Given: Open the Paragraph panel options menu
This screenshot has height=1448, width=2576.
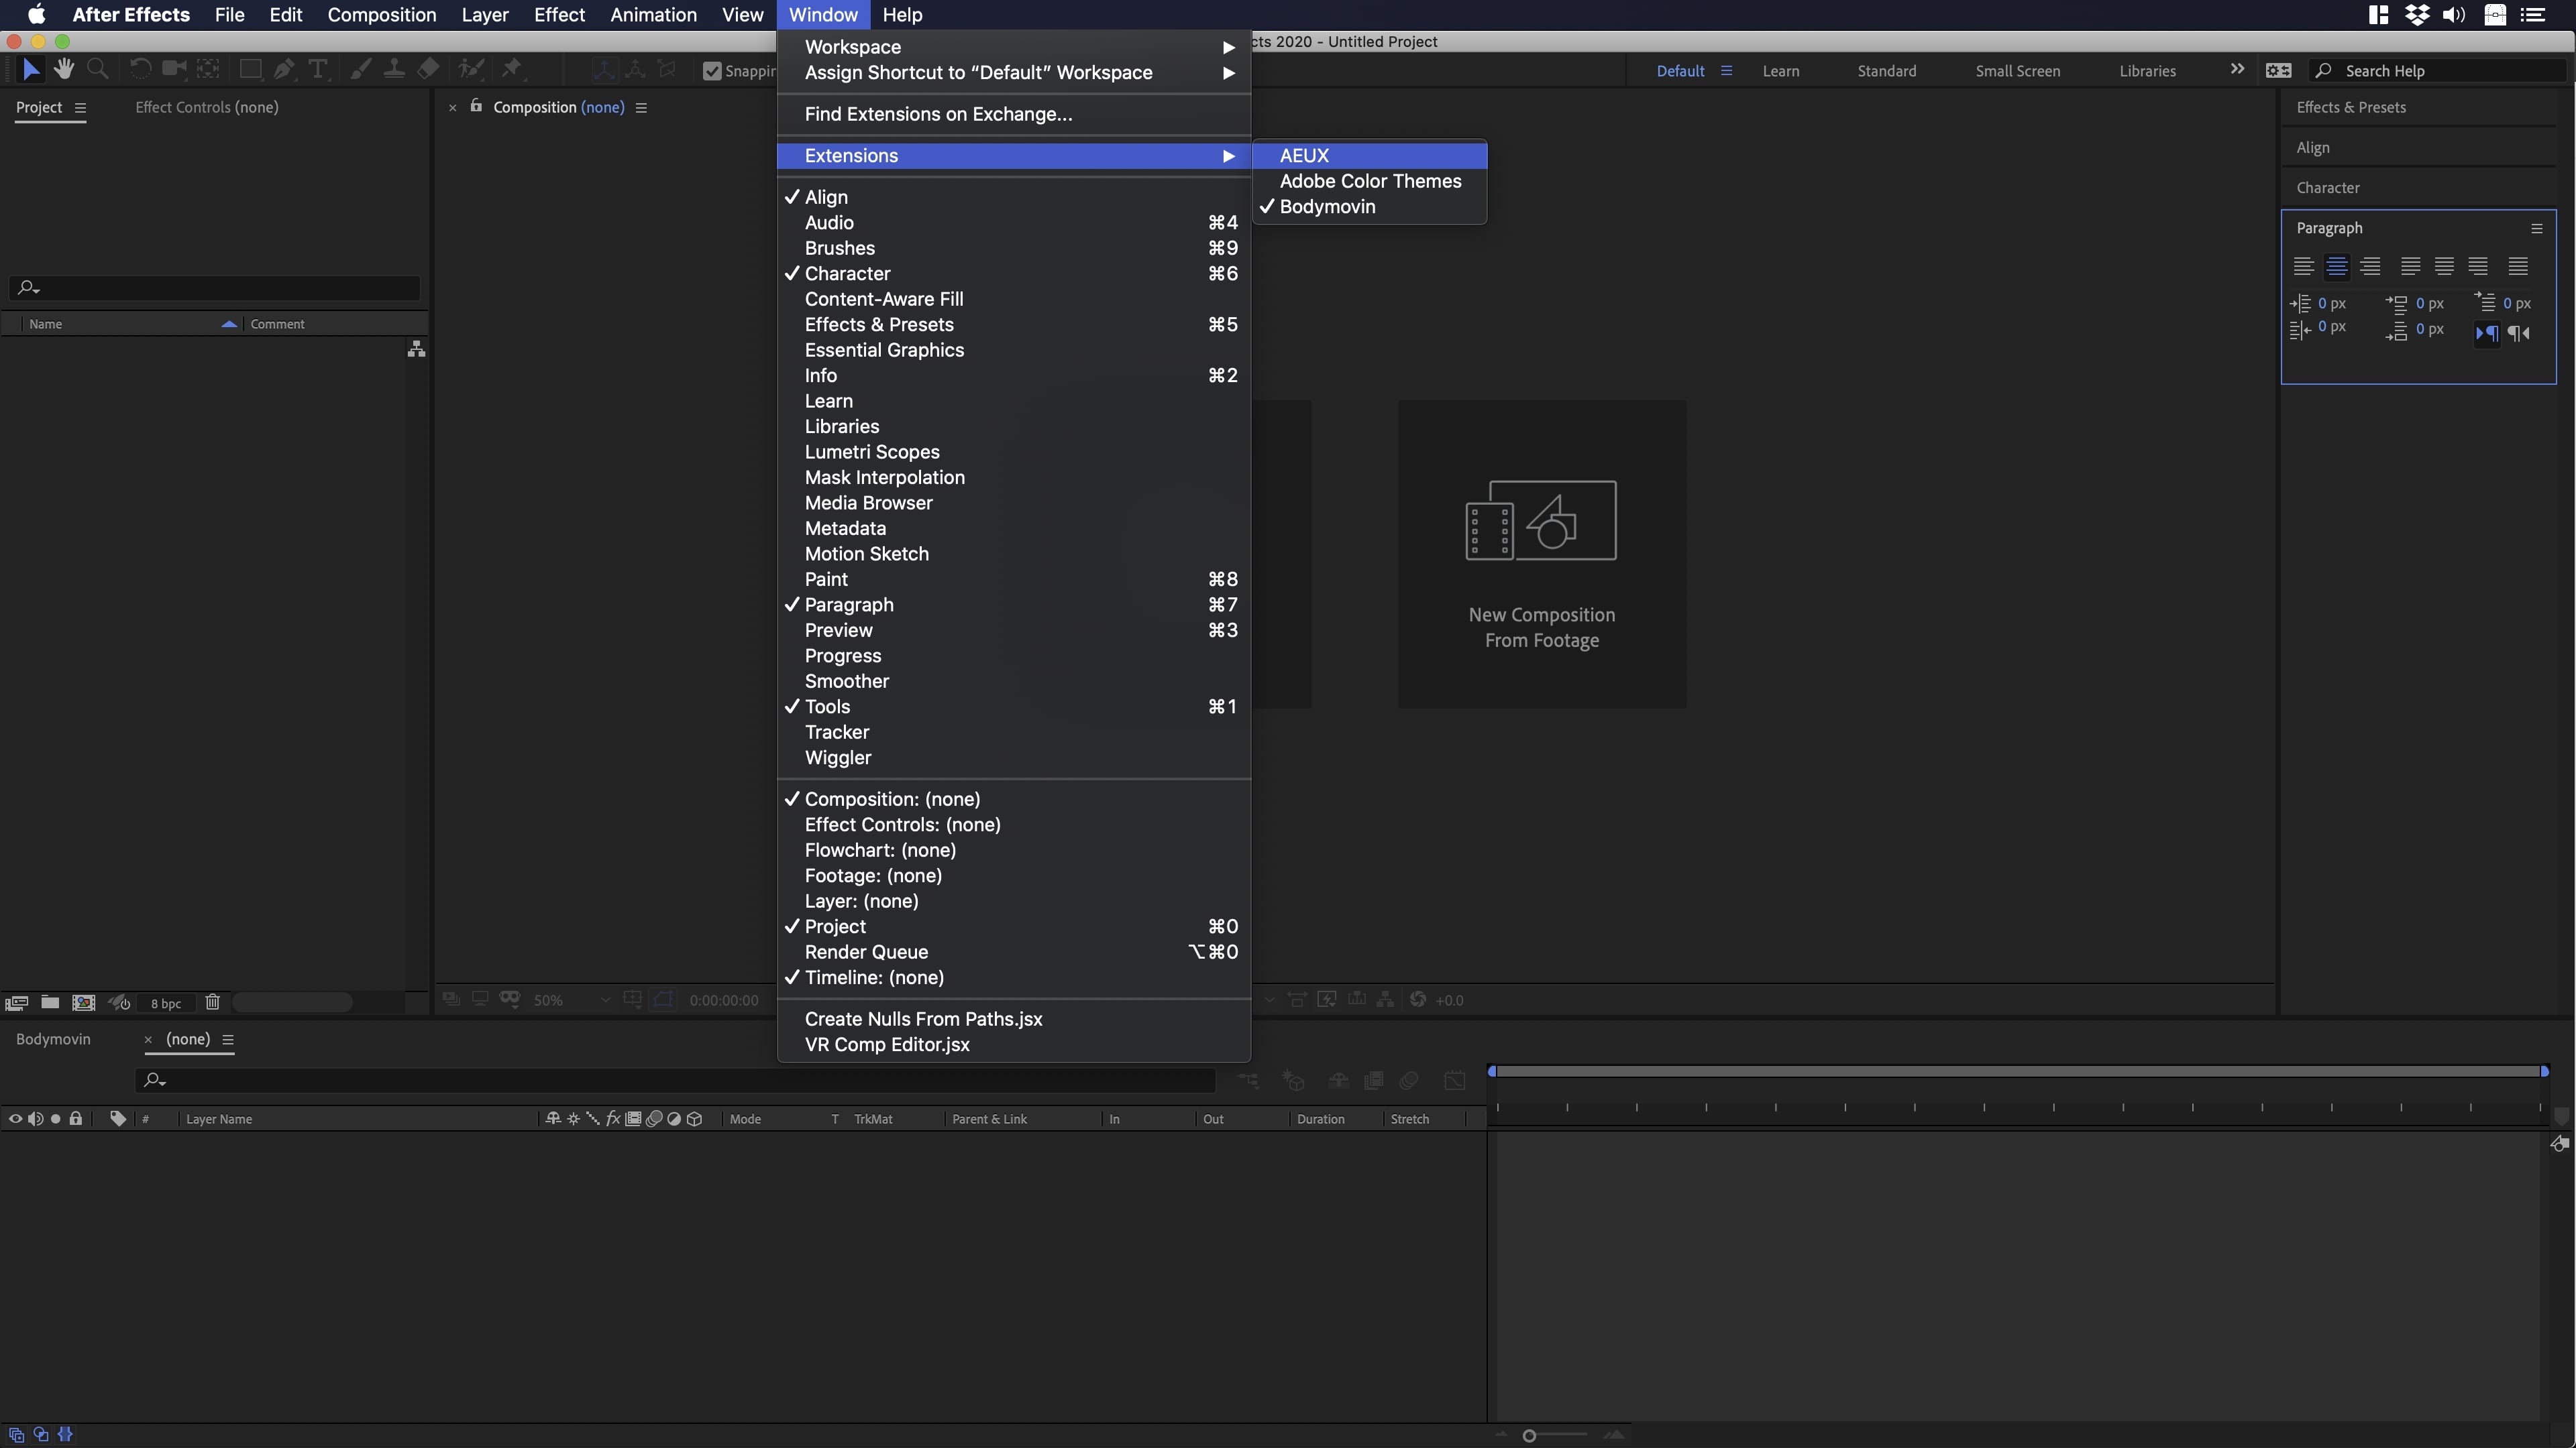Looking at the screenshot, I should coord(2536,229).
